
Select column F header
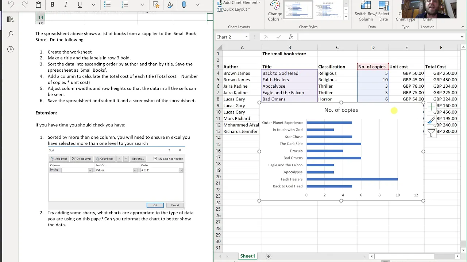tap(441, 47)
